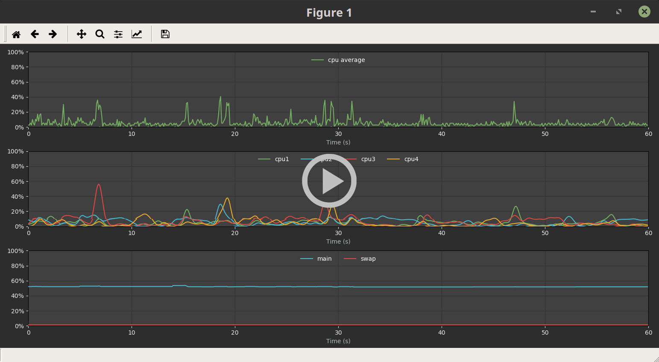Activate the Pan/move tool
659x362 pixels.
81,34
